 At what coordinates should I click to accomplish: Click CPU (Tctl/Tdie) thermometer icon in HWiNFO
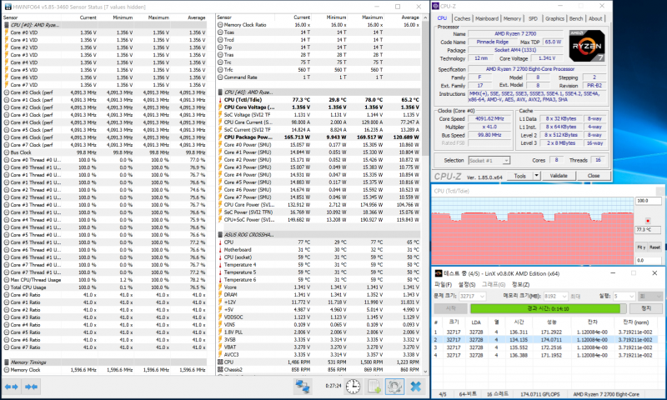tap(220, 100)
